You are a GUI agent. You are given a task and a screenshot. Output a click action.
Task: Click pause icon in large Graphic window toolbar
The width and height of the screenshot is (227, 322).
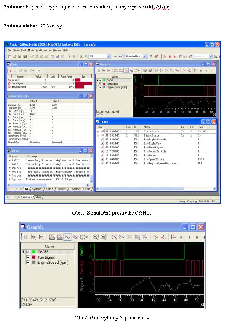[26, 237]
